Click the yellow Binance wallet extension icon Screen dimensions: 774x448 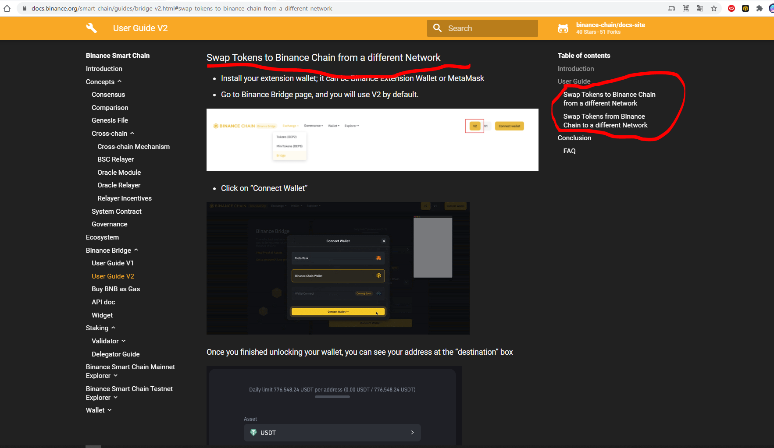745,8
